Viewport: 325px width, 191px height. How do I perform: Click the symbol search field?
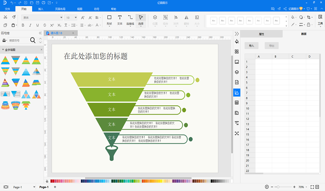[19, 40]
